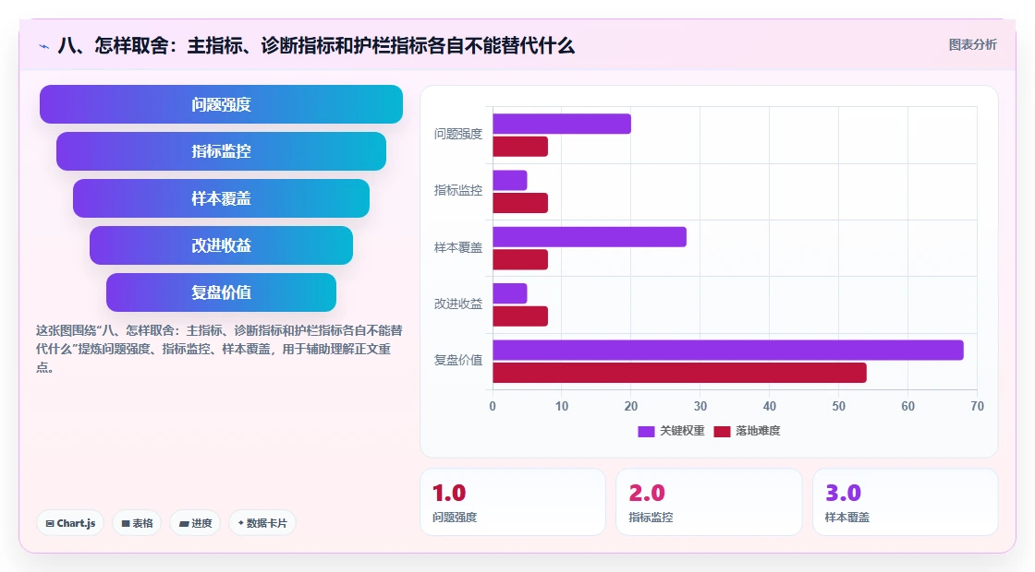Click the 问题强度 y-axis label

458,135
